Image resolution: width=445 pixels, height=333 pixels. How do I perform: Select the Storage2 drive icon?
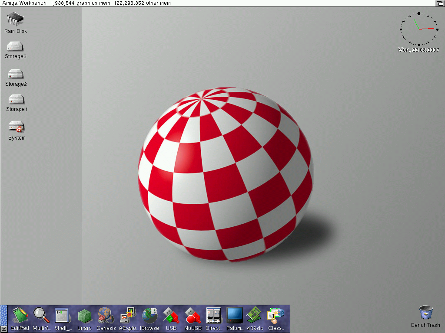pyautogui.click(x=16, y=74)
